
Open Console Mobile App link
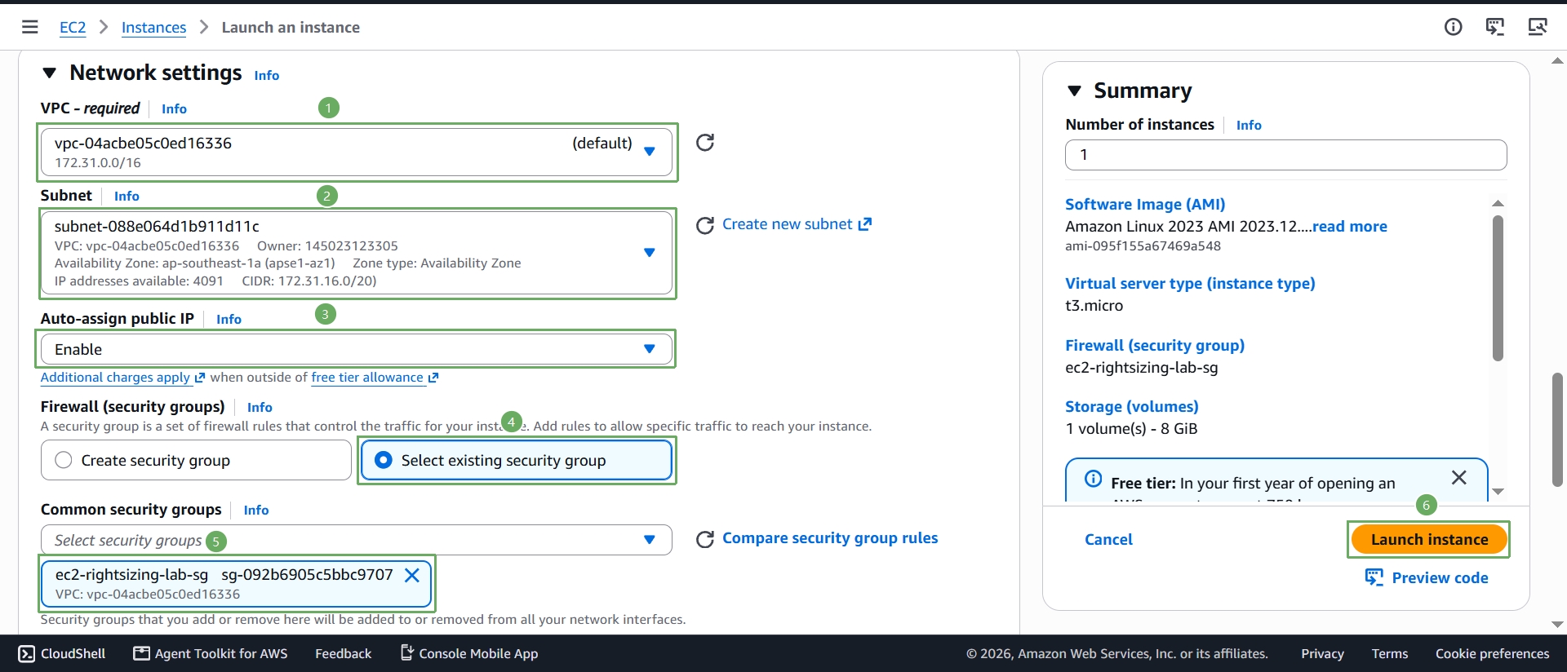coord(469,653)
